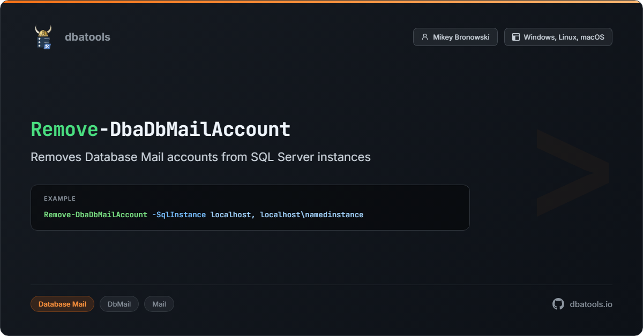Click the dbatools brand name text
643x336 pixels.
87,37
